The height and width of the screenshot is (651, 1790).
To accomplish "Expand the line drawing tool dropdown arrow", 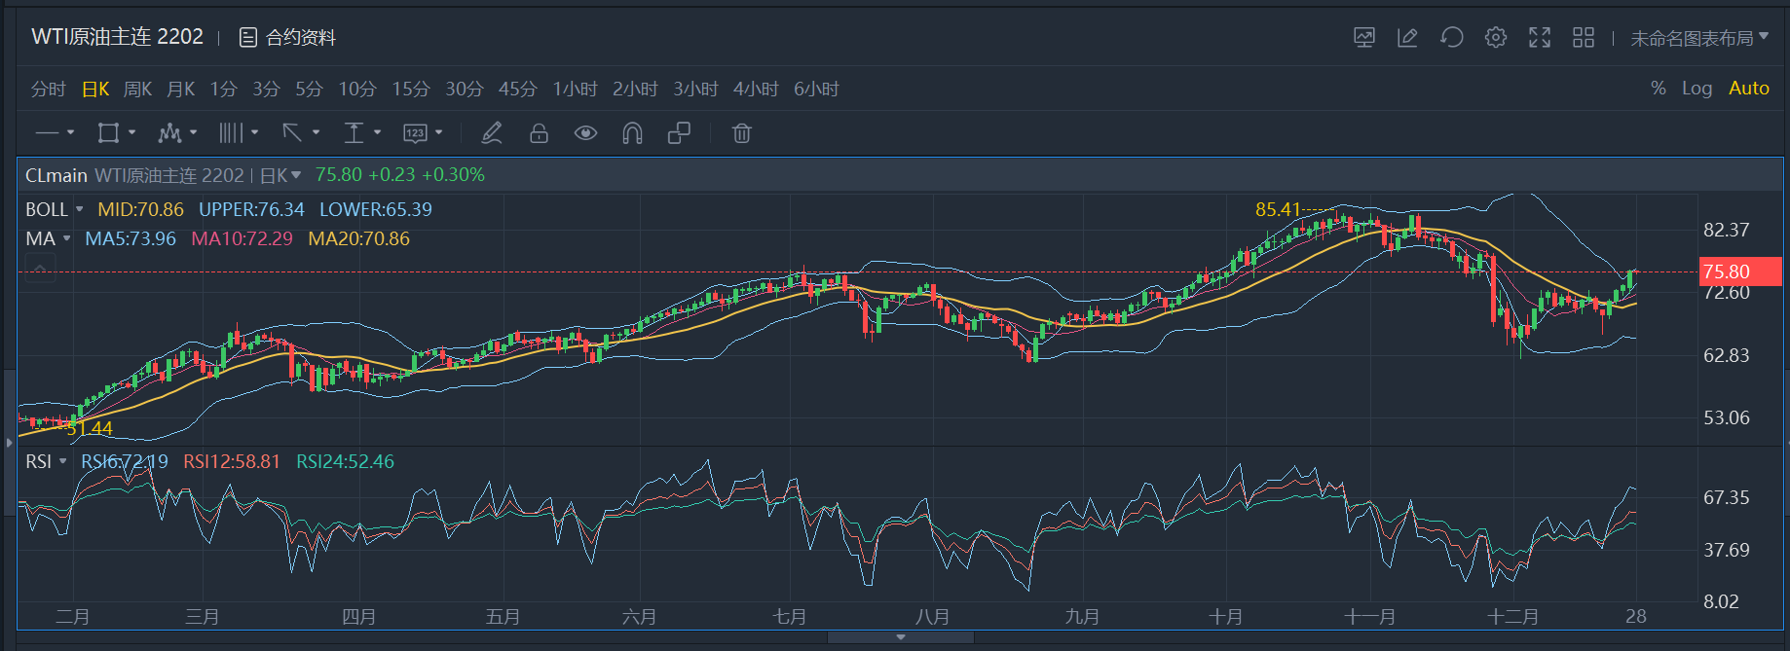I will coord(70,133).
